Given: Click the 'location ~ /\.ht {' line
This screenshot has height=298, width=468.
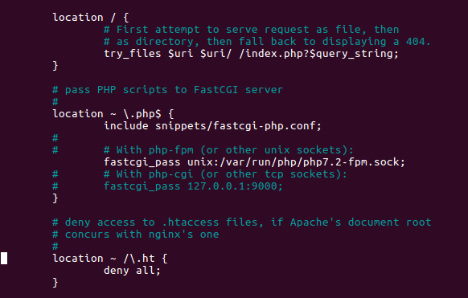Looking at the screenshot, I should coord(110,259).
